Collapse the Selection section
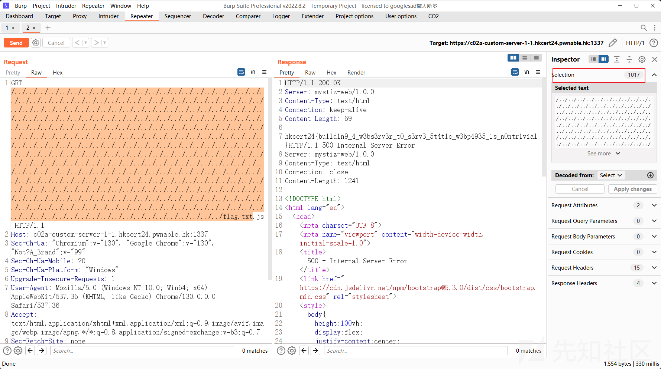 [x=654, y=75]
